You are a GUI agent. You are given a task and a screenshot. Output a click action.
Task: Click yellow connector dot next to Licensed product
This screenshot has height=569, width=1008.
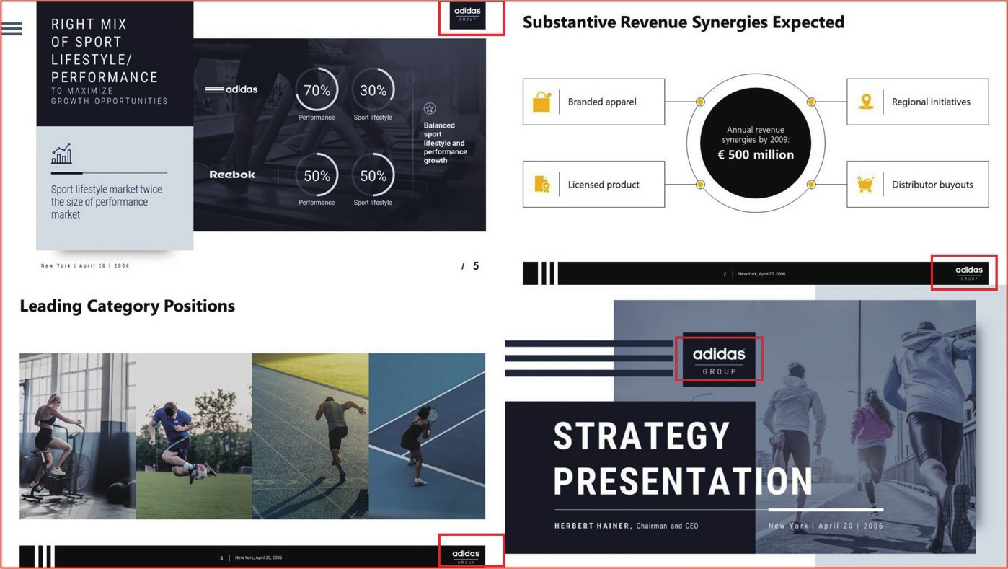click(700, 185)
